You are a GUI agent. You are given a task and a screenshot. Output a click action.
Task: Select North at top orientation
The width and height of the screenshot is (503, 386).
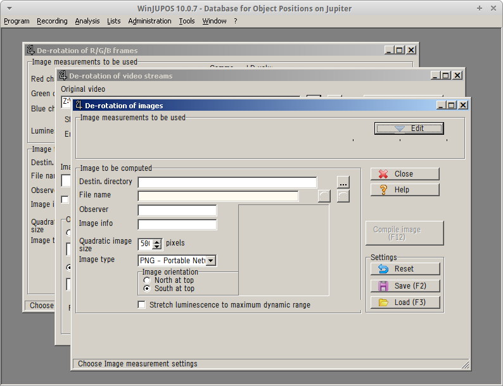[x=148, y=280]
